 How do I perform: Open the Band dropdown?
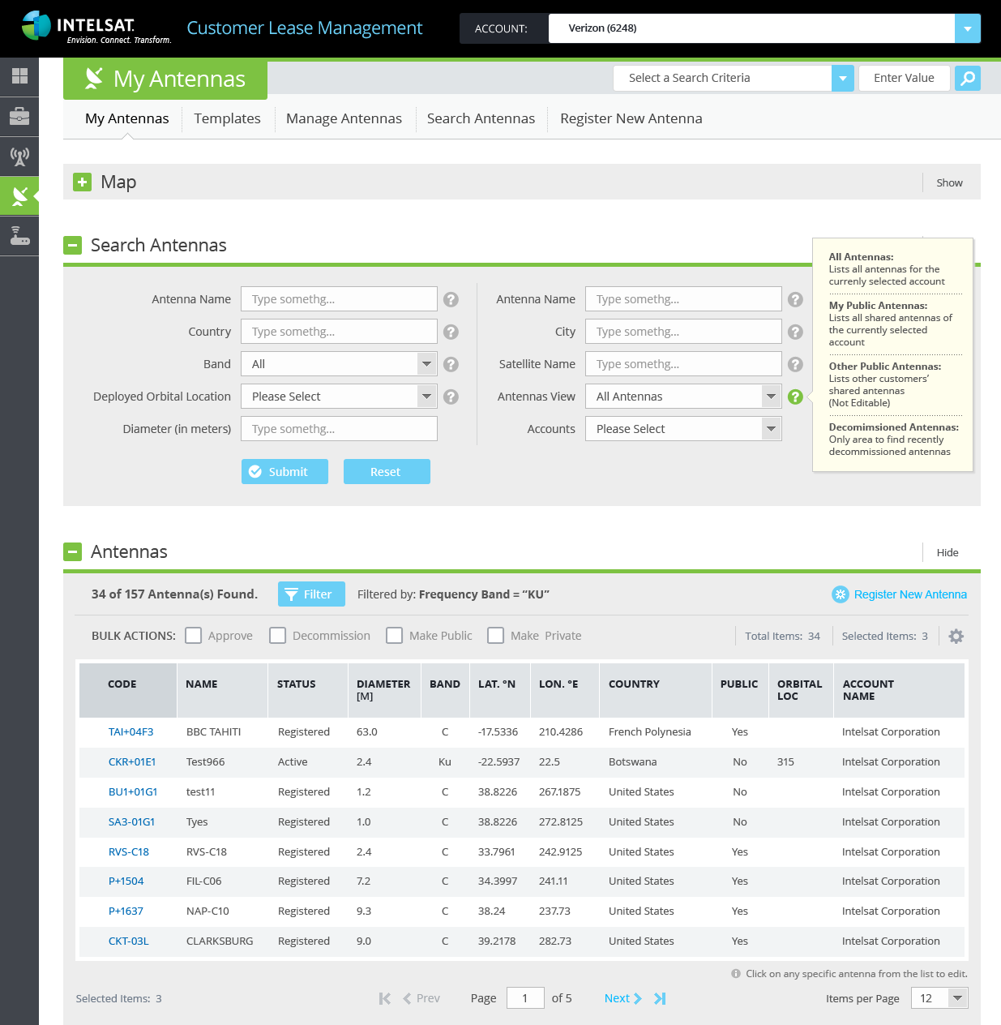click(x=426, y=364)
